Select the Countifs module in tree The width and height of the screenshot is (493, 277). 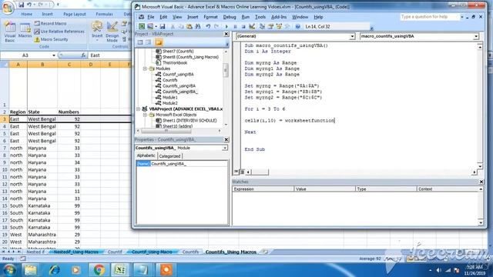pos(169,80)
